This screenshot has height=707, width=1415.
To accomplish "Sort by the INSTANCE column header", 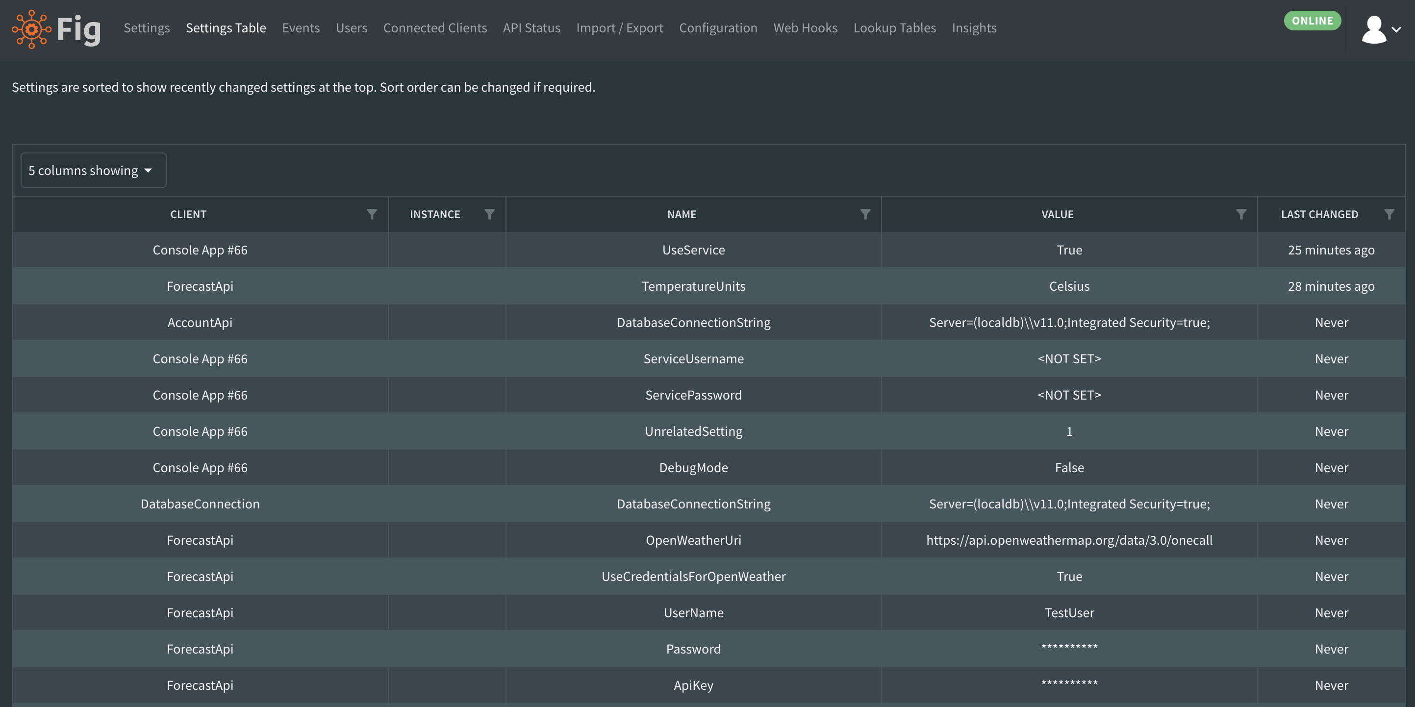I will [435, 214].
